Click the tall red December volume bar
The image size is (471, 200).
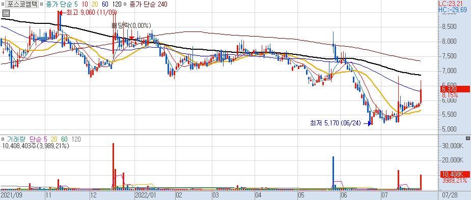pyautogui.click(x=113, y=166)
